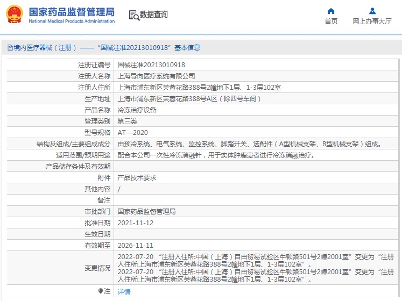Click the 适用范围/预期用途 label
This screenshot has width=402, height=301.
click(83, 155)
